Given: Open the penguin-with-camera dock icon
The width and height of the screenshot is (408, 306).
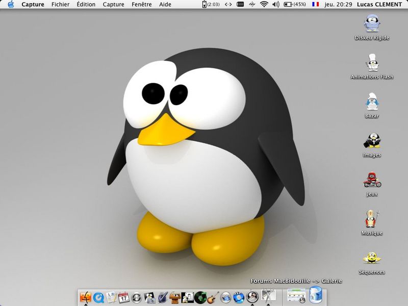Looking at the screenshot, I should pos(149,297).
